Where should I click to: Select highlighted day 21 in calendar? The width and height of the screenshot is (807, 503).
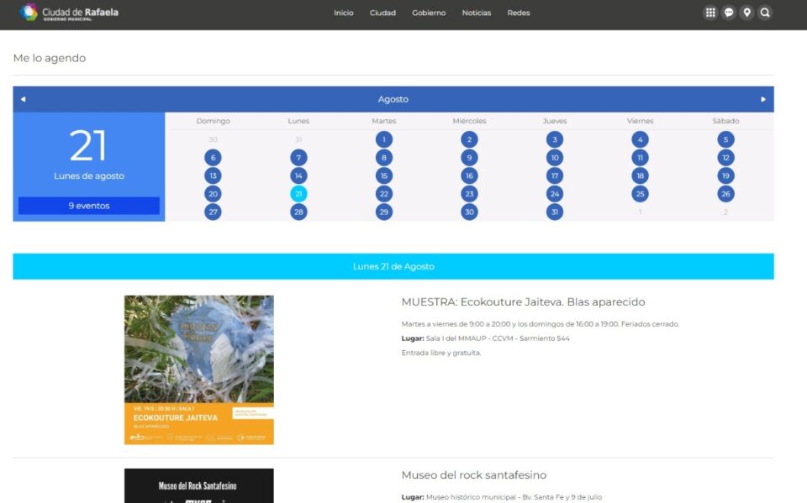tap(298, 194)
